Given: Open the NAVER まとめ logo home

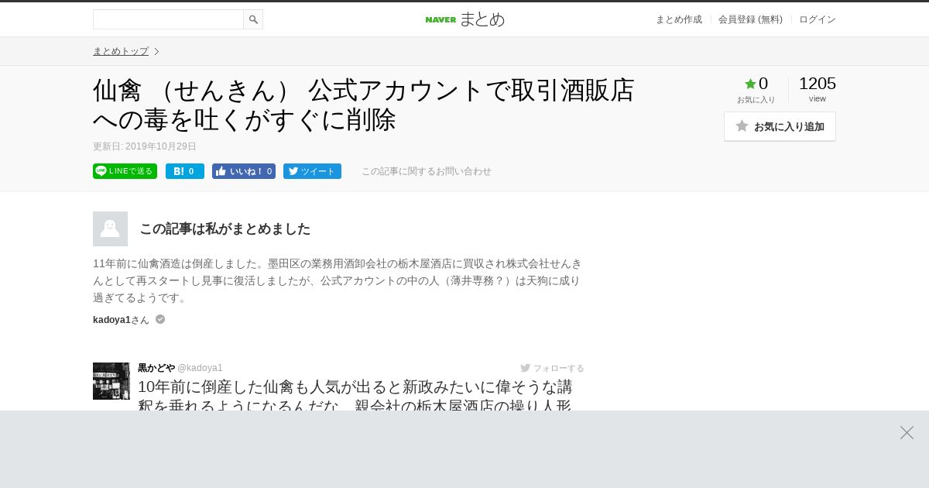Looking at the screenshot, I should coord(464,19).
